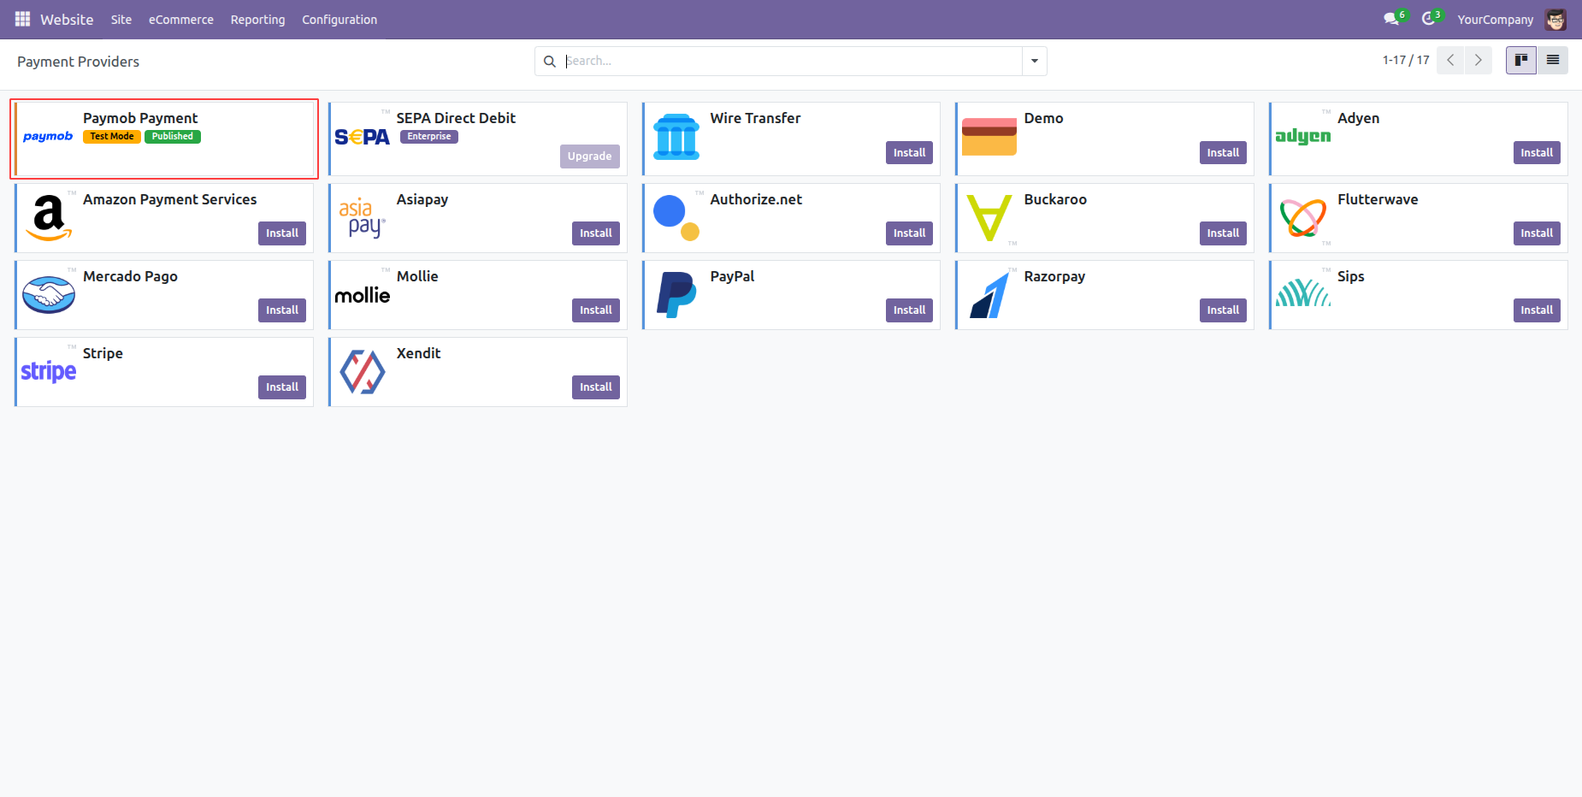Click the Asiapay logo
This screenshot has width=1582, height=797.
click(x=363, y=218)
